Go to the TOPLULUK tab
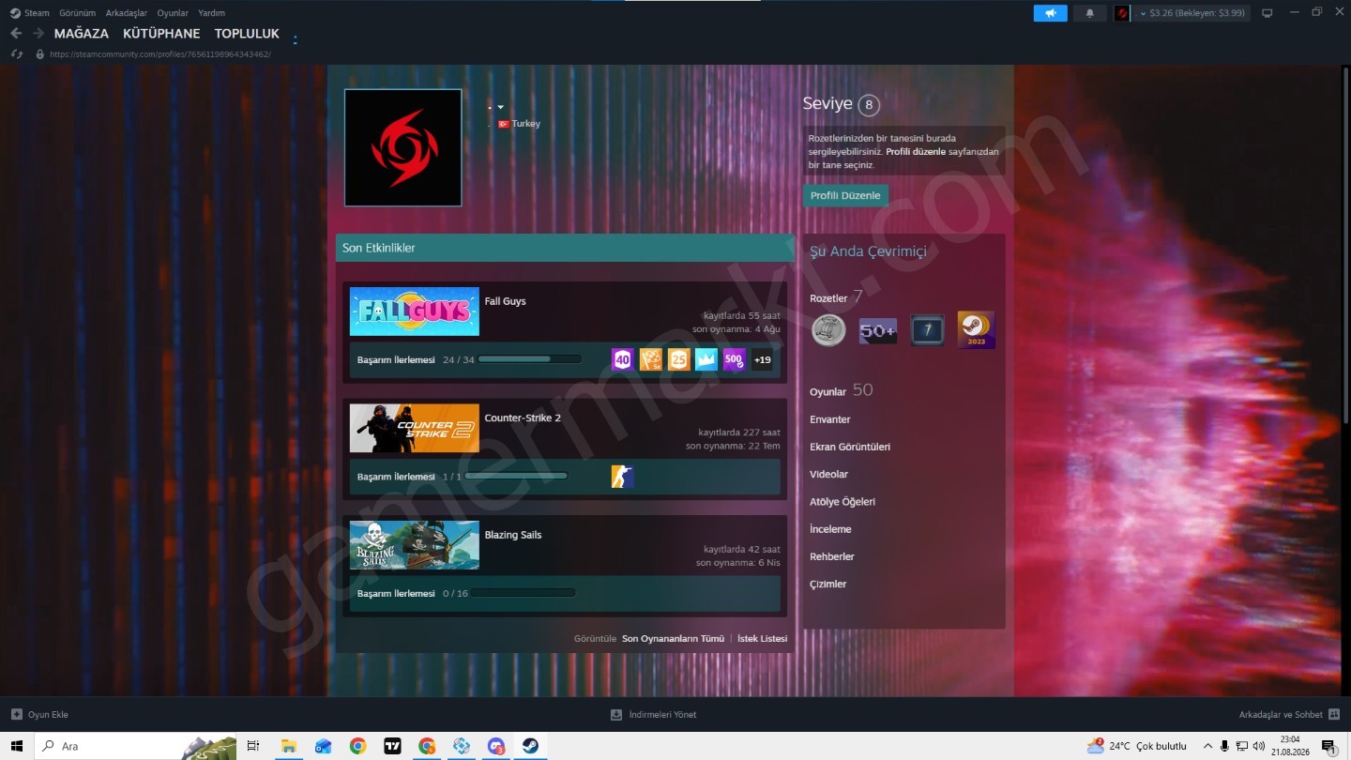The image size is (1351, 760). pyautogui.click(x=247, y=34)
